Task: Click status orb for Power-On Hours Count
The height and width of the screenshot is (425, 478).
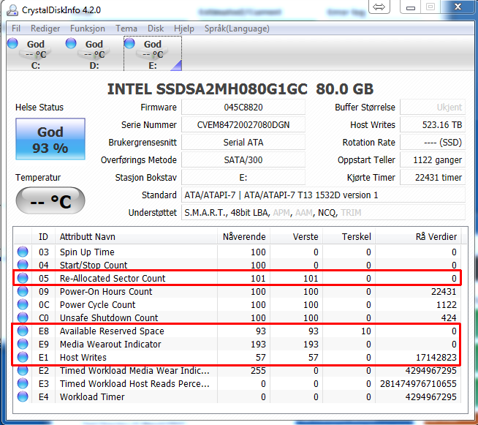Action: tap(23, 291)
